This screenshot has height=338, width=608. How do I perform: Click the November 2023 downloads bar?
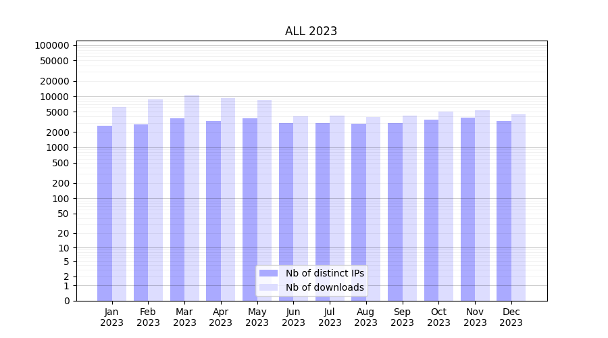click(x=482, y=203)
